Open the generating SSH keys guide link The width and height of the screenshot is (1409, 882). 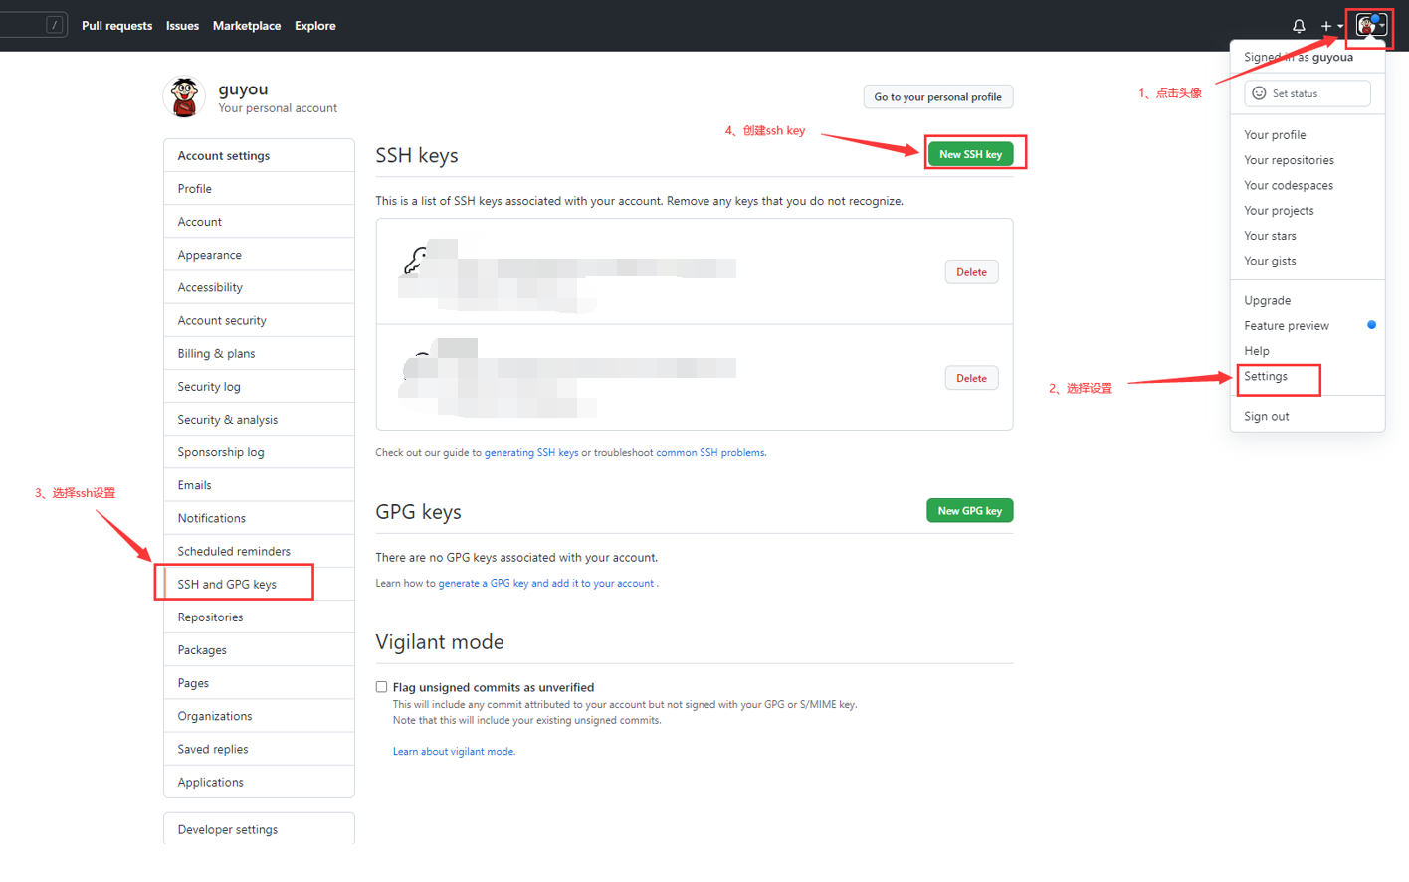pos(531,452)
